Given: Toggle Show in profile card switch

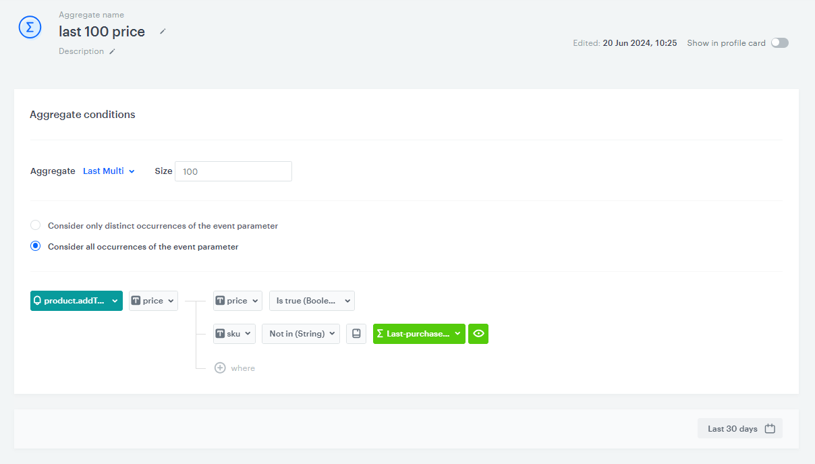Looking at the screenshot, I should coord(779,43).
